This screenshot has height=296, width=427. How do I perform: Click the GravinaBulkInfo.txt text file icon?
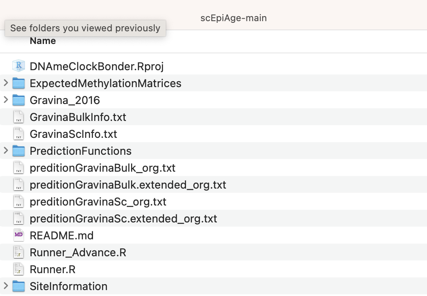tap(19, 117)
